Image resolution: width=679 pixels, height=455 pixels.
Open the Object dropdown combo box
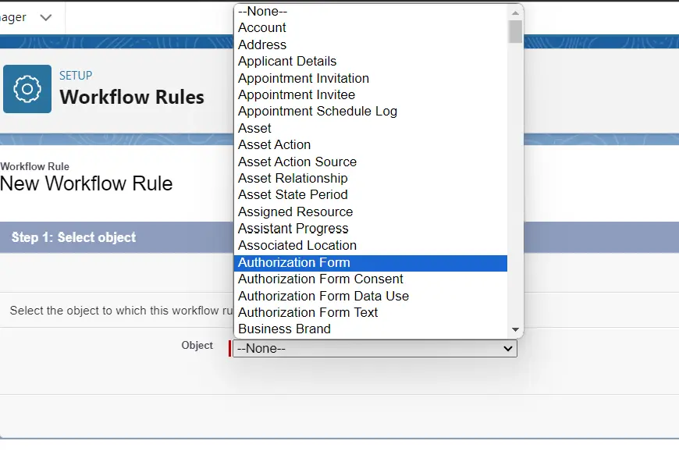375,349
